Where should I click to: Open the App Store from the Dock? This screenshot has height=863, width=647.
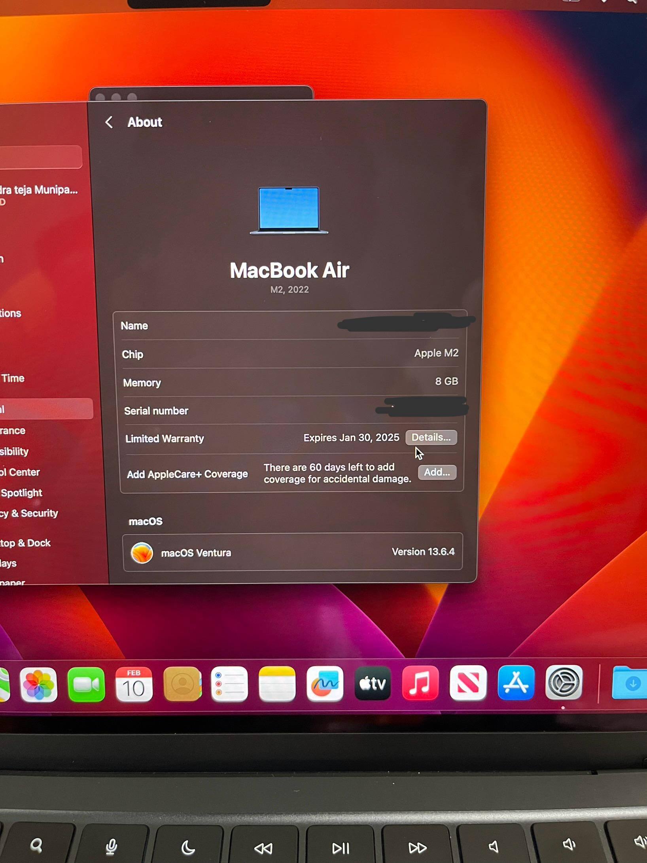pyautogui.click(x=516, y=683)
